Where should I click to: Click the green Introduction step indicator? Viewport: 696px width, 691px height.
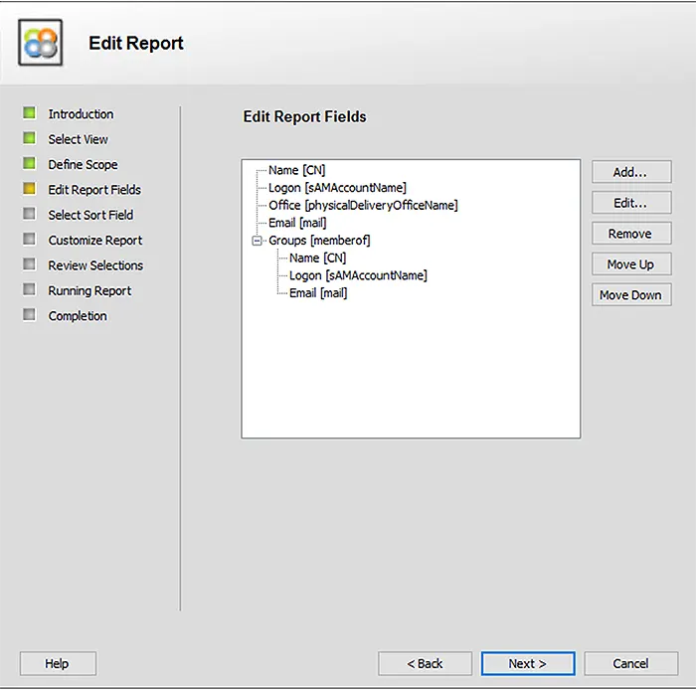click(29, 112)
